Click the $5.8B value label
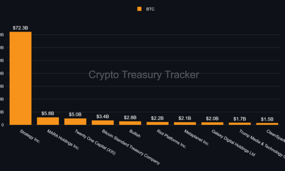285x171 pixels. click(x=48, y=113)
